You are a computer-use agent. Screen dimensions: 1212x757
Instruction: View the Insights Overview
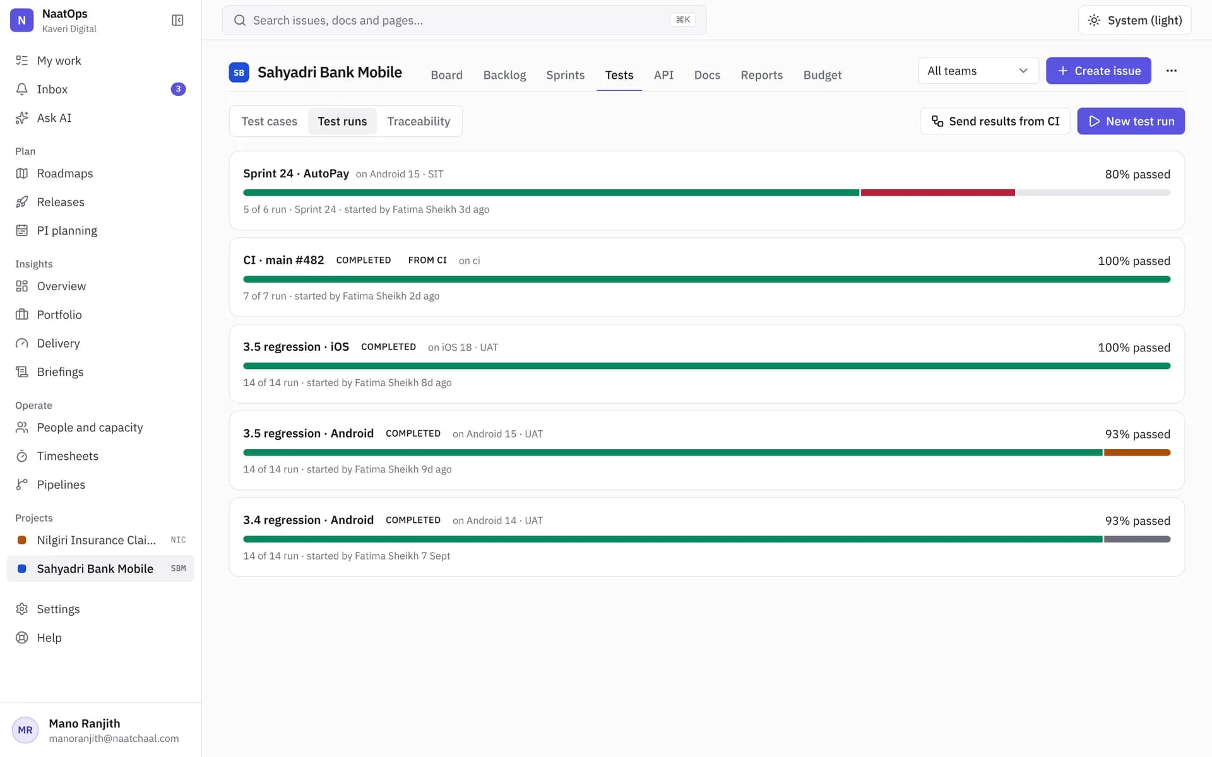pos(100,286)
